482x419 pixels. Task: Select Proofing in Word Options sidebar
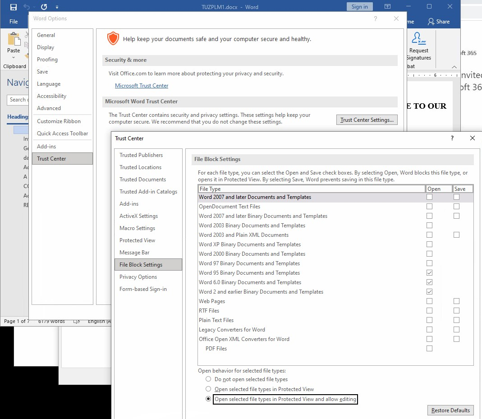62,60
